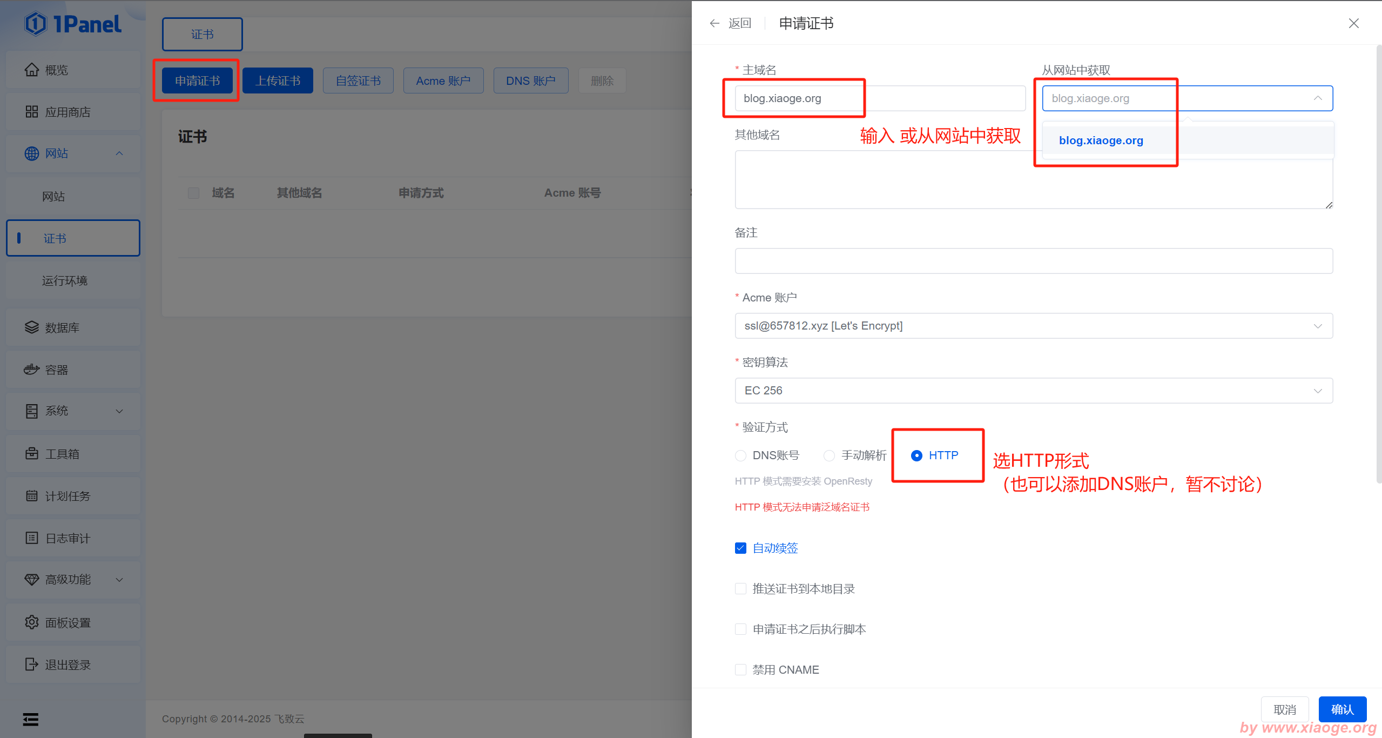Select the DNS账号 verification radio button
The image size is (1382, 738).
coord(741,456)
